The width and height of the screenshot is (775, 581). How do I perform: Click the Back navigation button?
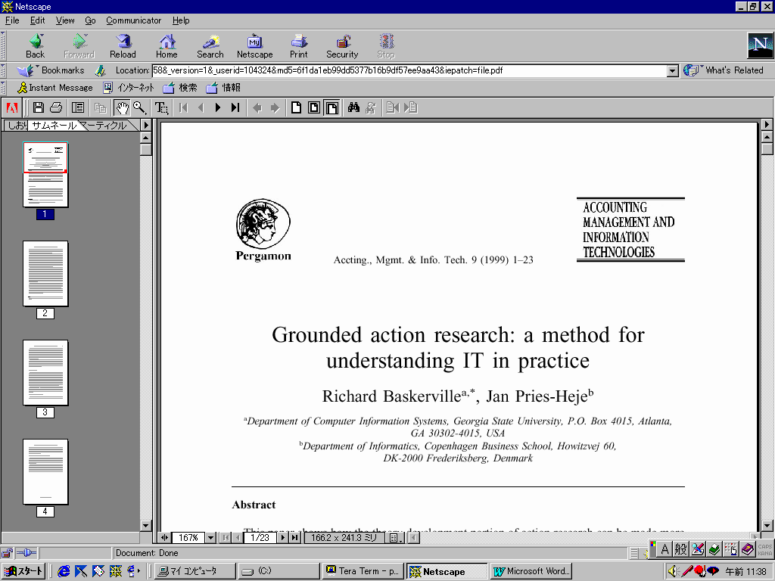pos(35,46)
